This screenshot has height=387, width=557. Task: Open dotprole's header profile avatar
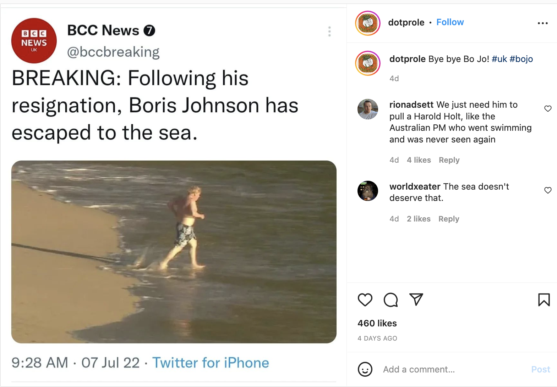coord(368,23)
